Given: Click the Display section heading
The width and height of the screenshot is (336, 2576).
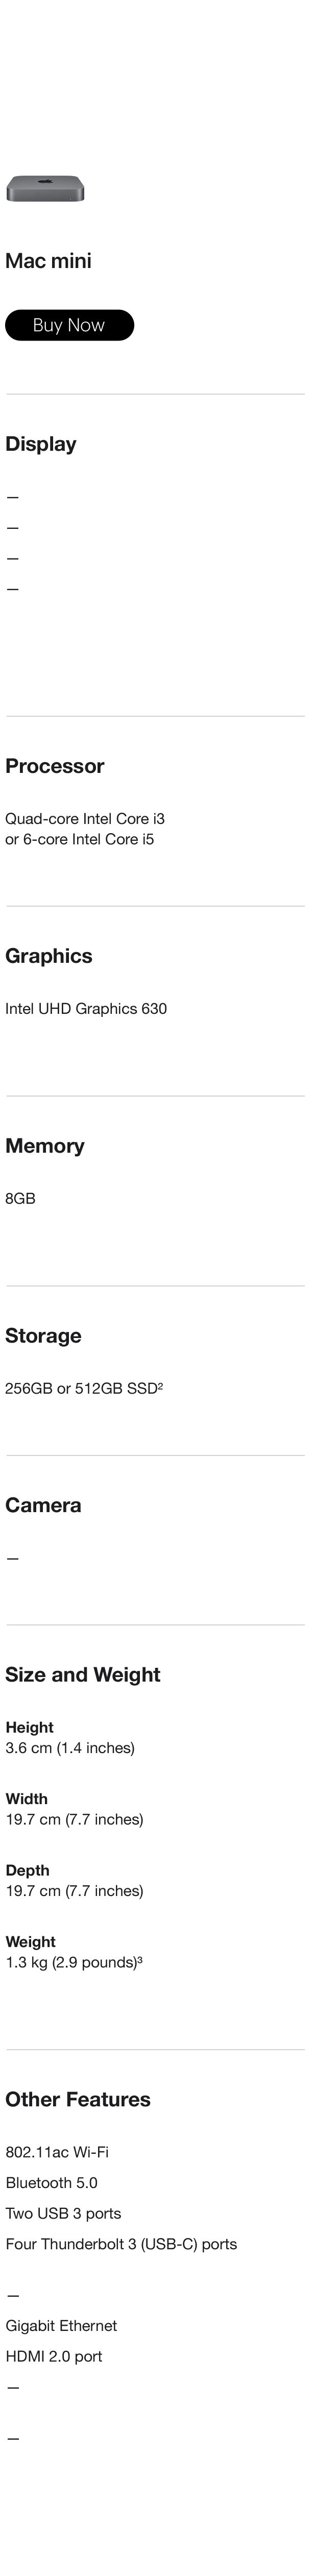Looking at the screenshot, I should pos(41,444).
